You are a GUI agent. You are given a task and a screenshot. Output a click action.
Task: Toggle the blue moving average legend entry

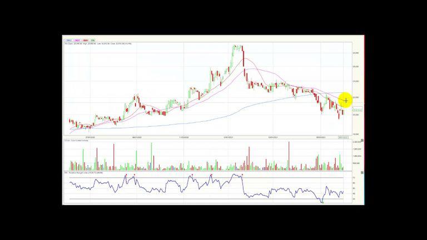[68, 40]
